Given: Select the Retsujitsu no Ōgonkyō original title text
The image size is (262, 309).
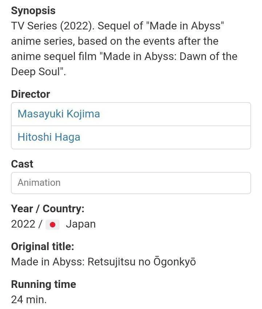Looking at the screenshot, I should coord(142,261).
